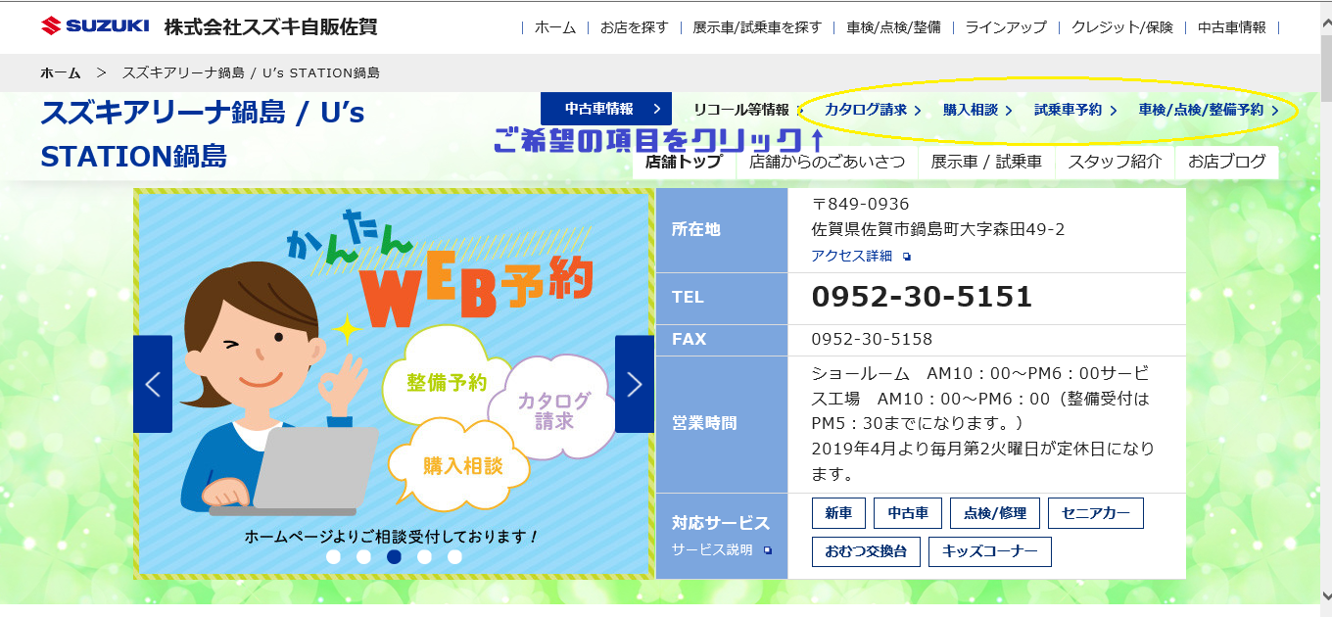Image resolution: width=1332 pixels, height=617 pixels.
Task: Open the アクセス詳細 link
Action: 851,256
